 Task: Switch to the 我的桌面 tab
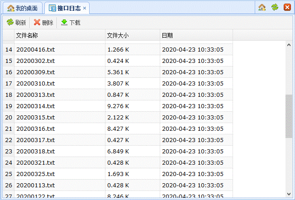(x=22, y=8)
